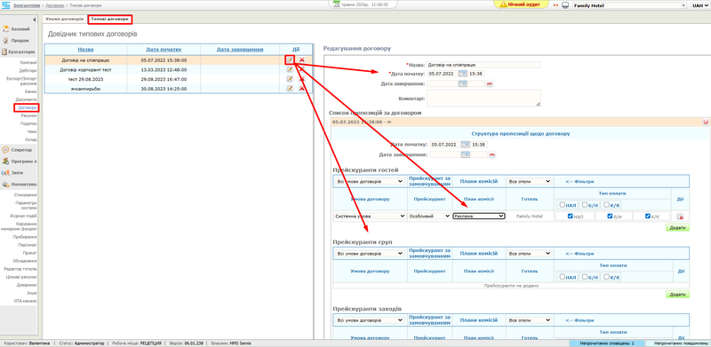Click 'Додати' under guest pricelists
Screen dimensions: 711x347
point(677,227)
